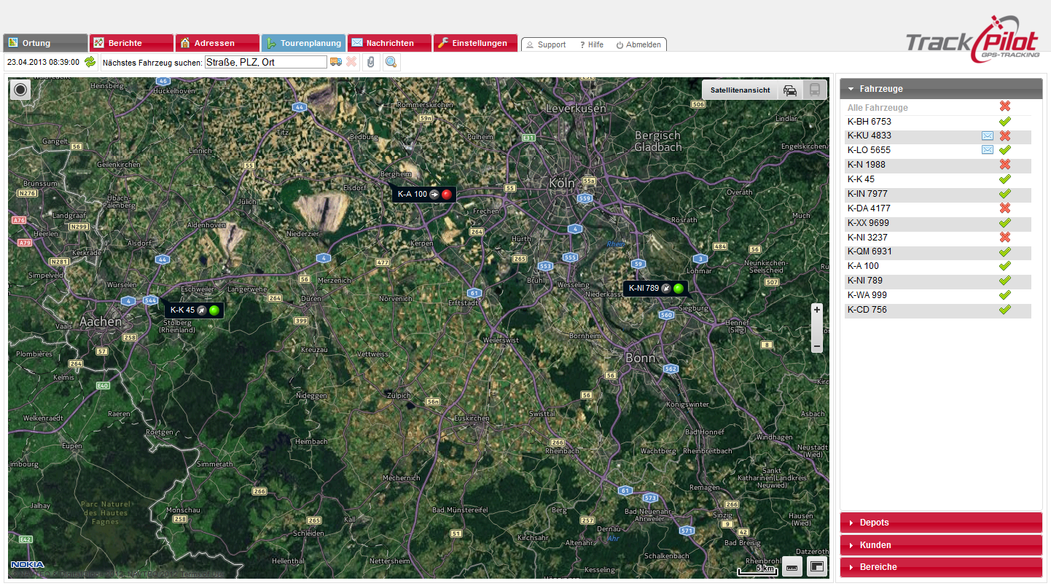Toggle visibility check for K-XX 9699
The height and width of the screenshot is (586, 1051).
(1005, 223)
